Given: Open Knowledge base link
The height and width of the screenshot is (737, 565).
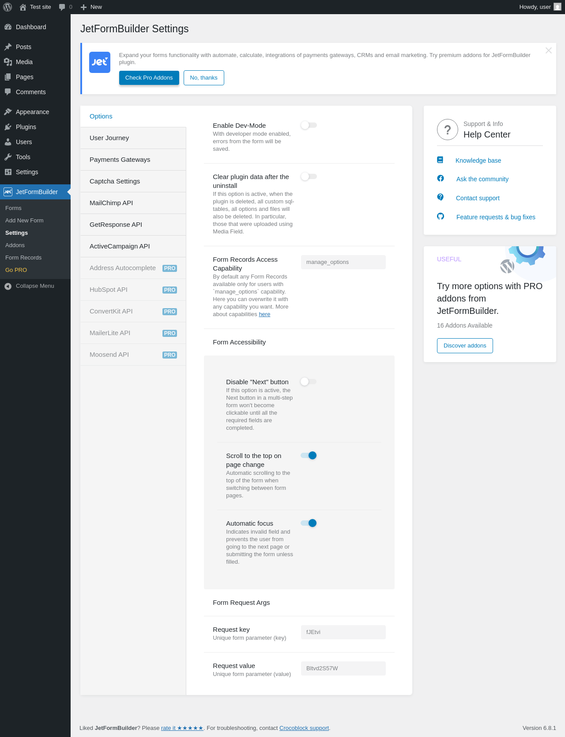Looking at the screenshot, I should click(x=478, y=160).
